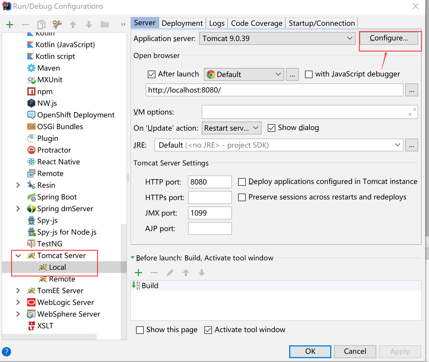The height and width of the screenshot is (362, 429).
Task: Select Tomcat Server Remote configuration
Action: (57, 279)
